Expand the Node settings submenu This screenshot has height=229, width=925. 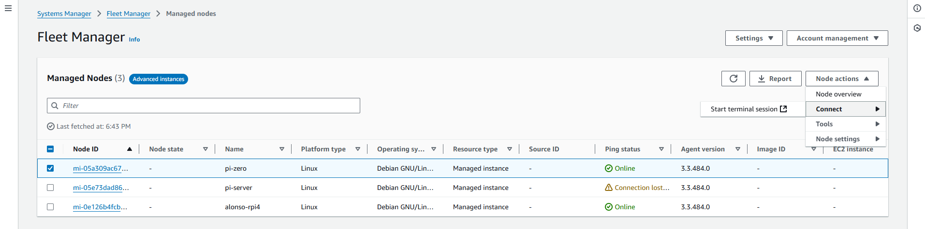click(846, 139)
